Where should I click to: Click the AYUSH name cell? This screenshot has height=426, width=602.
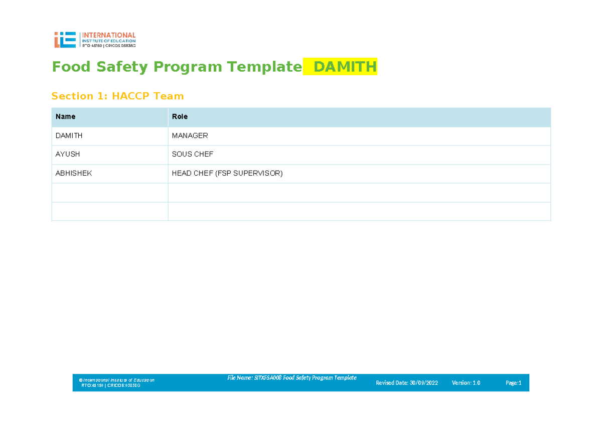coord(110,155)
